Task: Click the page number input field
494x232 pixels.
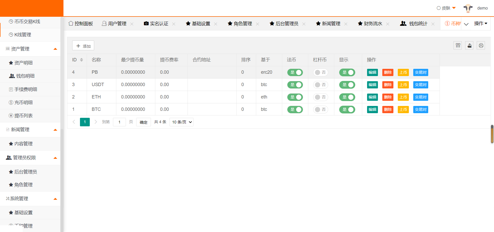Action: click(119, 122)
